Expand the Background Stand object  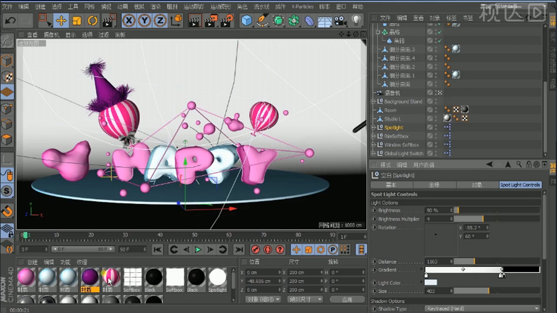coord(373,101)
